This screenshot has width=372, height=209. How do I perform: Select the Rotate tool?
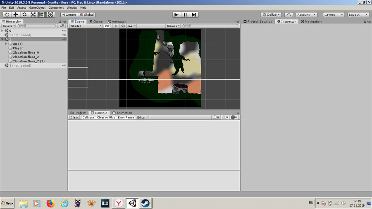(24, 15)
